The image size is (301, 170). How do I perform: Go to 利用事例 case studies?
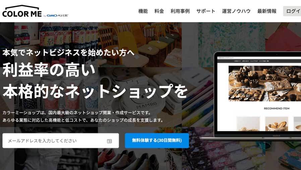tap(180, 11)
